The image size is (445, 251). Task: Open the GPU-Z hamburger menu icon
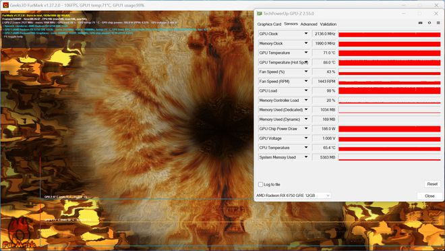(x=438, y=23)
